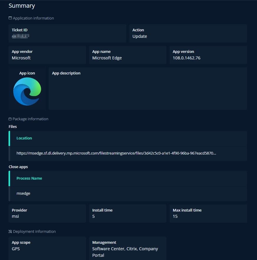Select the blurred Ticket ID value

[x=21, y=36]
